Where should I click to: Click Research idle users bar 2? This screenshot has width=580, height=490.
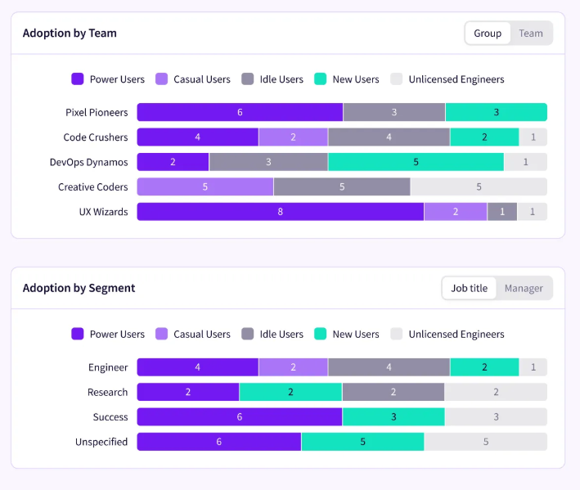pos(393,392)
